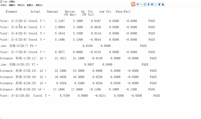201x119 pixels.
Task: Open the 编辑(E) menu
Action: (x=12, y=5)
